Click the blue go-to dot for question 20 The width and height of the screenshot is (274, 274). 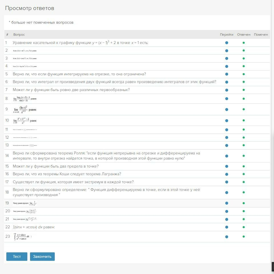(227, 211)
